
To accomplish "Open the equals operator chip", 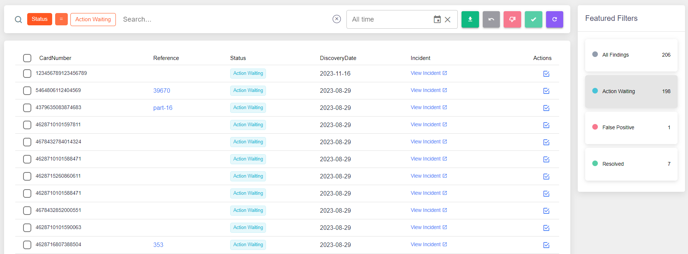I will coord(61,19).
